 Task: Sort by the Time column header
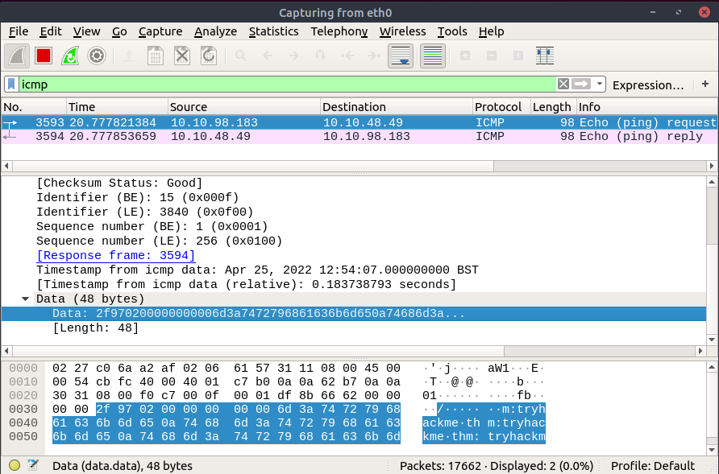118,107
